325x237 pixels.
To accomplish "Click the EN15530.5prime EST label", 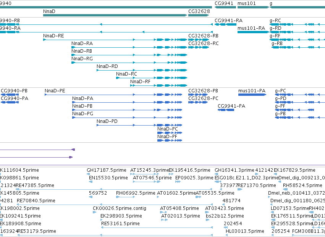I will point(108,178).
